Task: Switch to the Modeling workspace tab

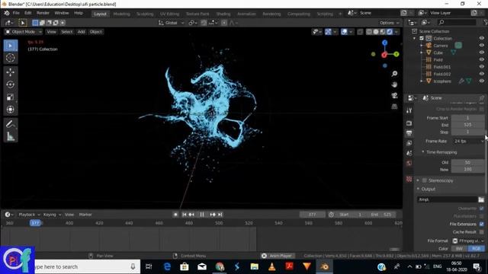Action: pyautogui.click(x=121, y=14)
